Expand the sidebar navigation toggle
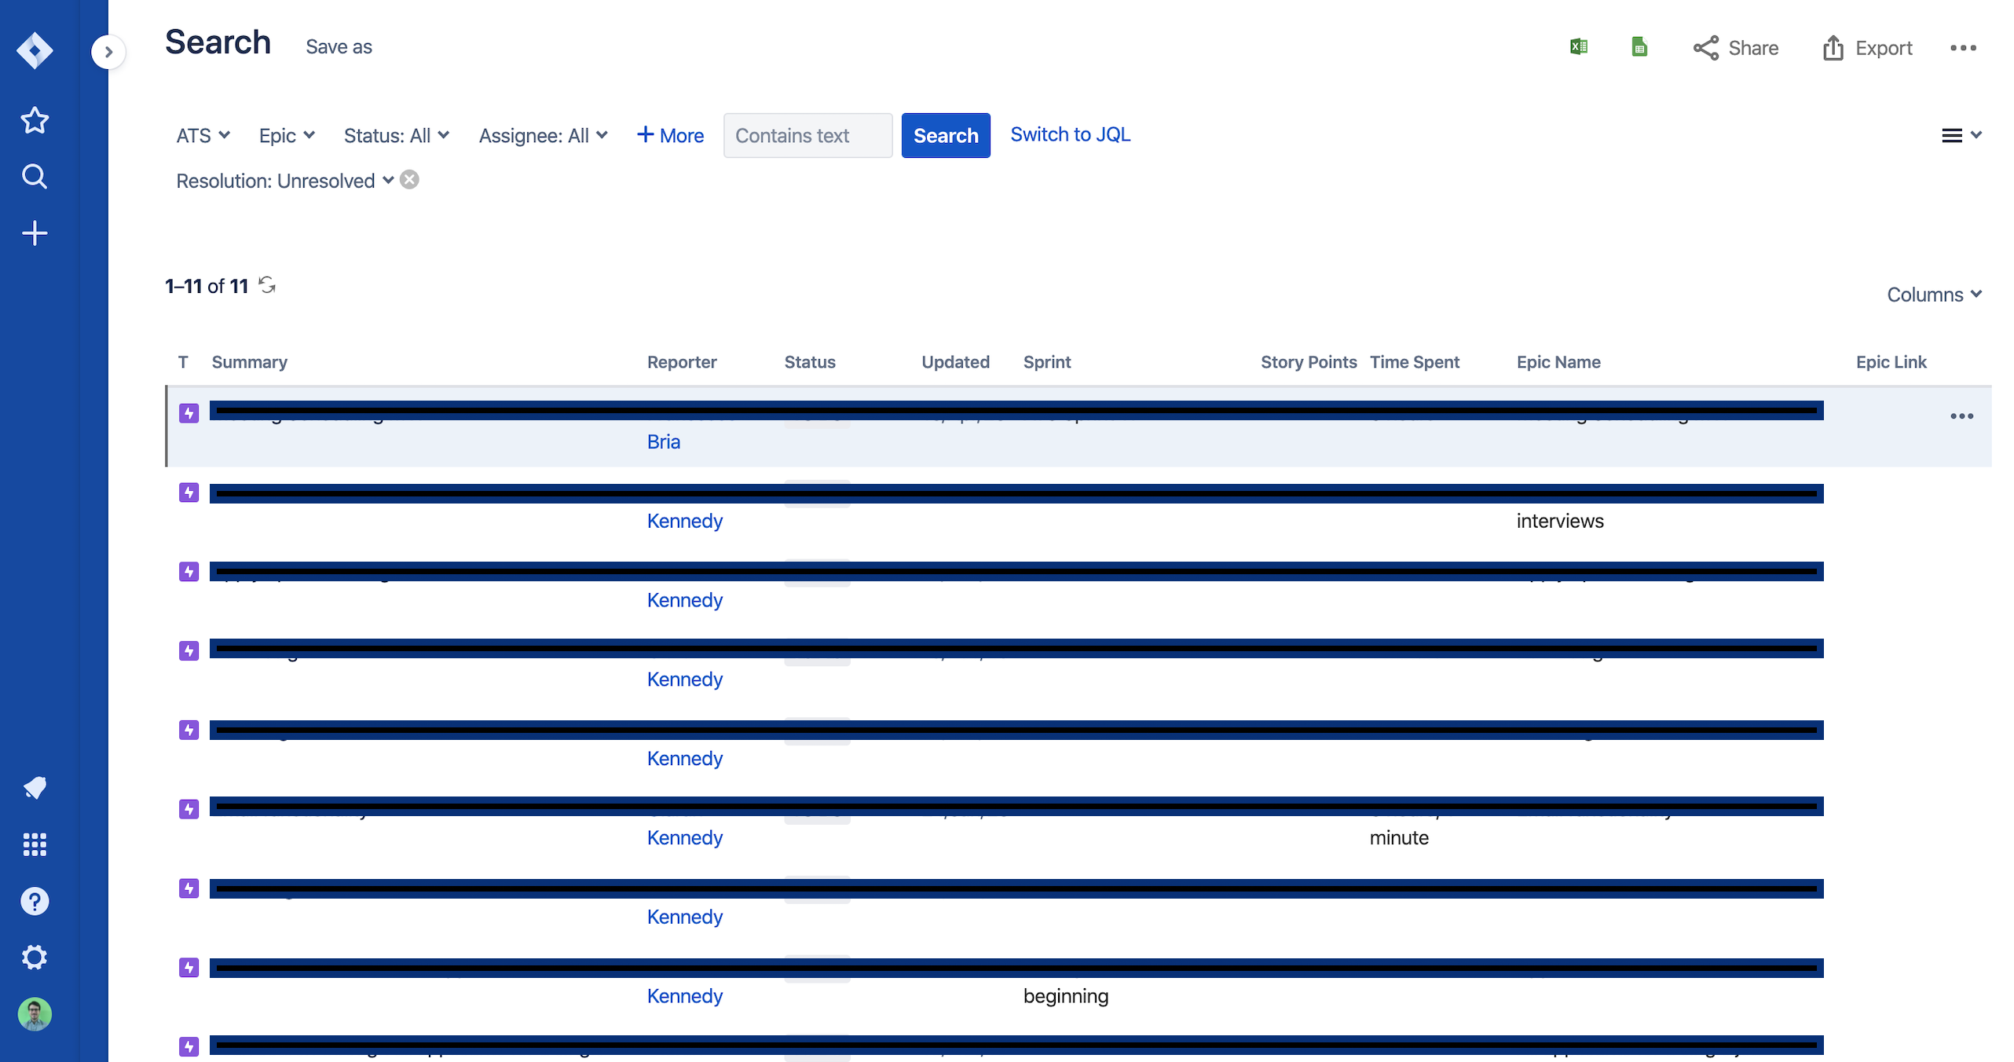Viewport: 2014px width, 1062px height. click(x=108, y=53)
